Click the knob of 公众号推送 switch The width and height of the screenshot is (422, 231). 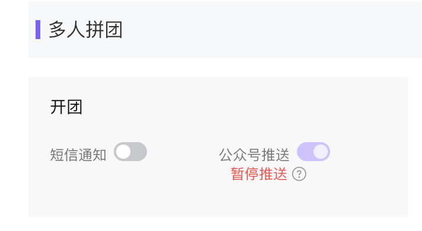[x=321, y=152]
